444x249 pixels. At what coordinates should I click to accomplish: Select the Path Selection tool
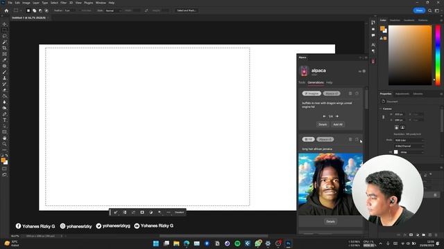pyautogui.click(x=4, y=126)
